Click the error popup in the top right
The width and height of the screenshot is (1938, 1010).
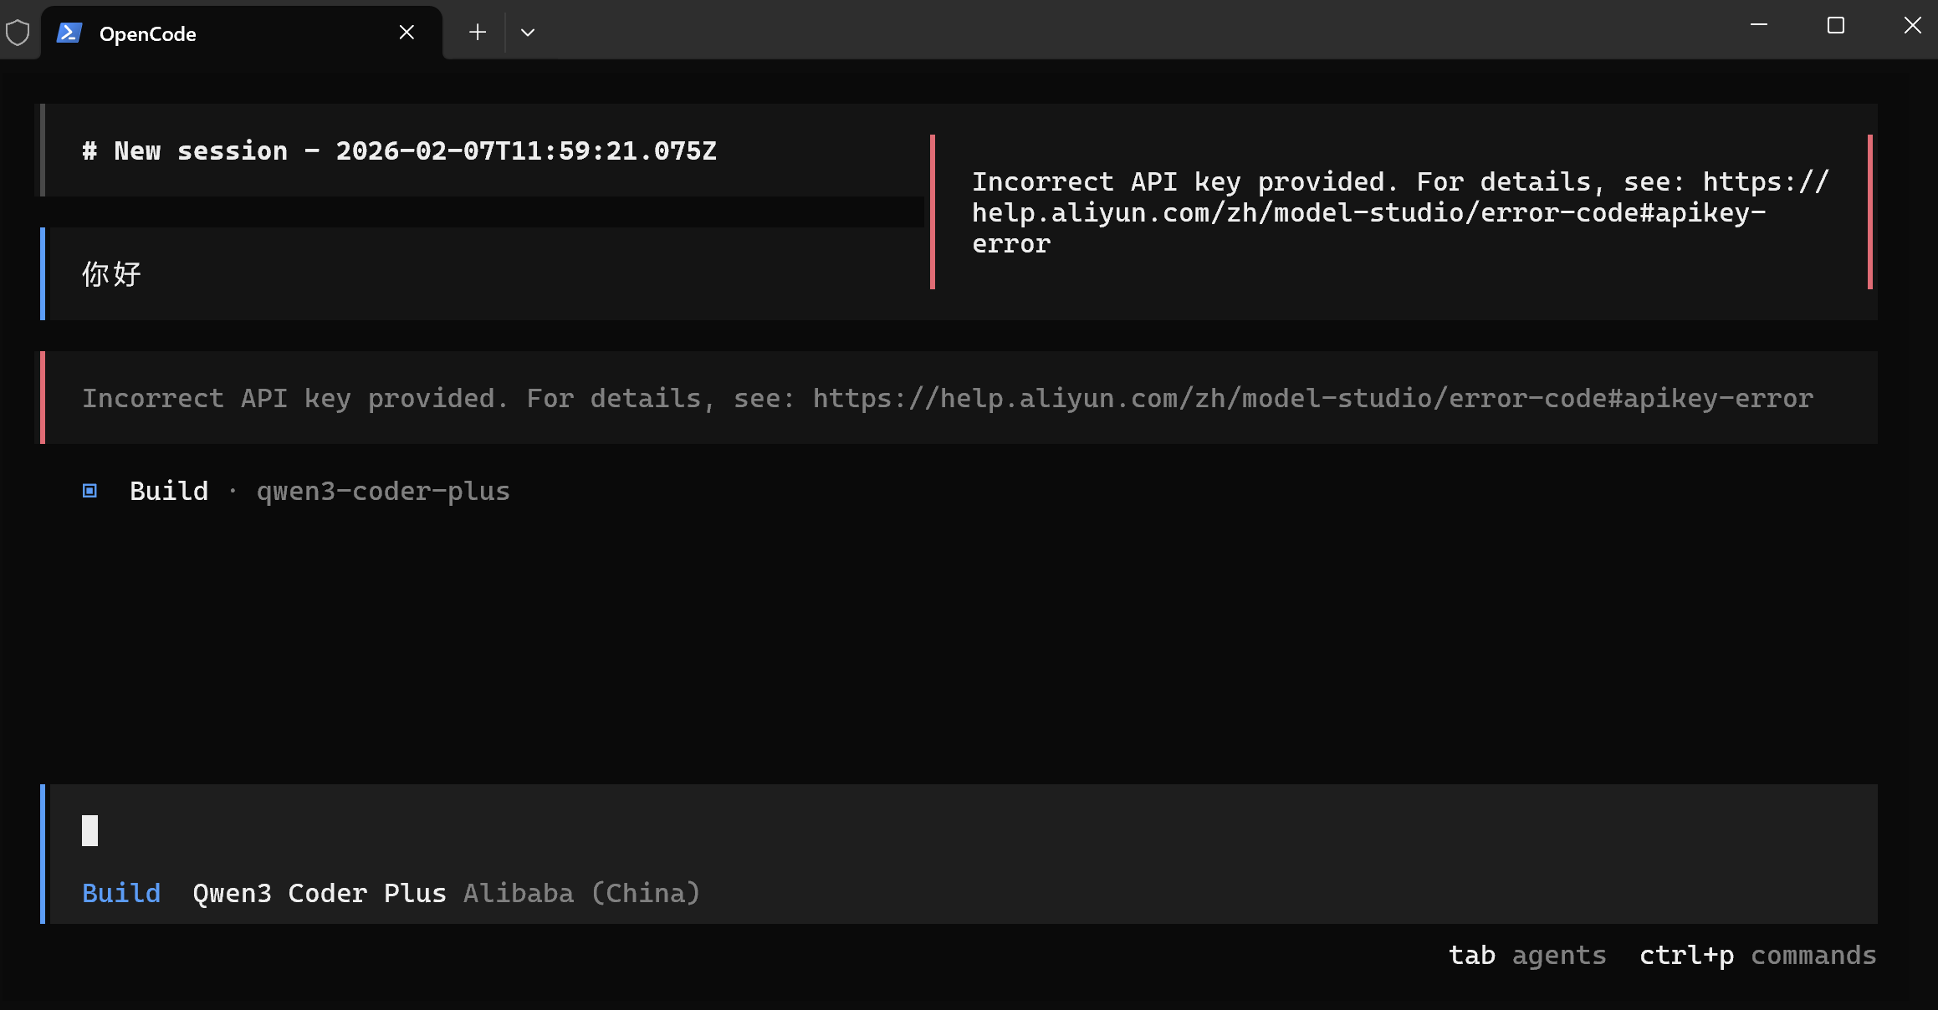click(x=1401, y=212)
